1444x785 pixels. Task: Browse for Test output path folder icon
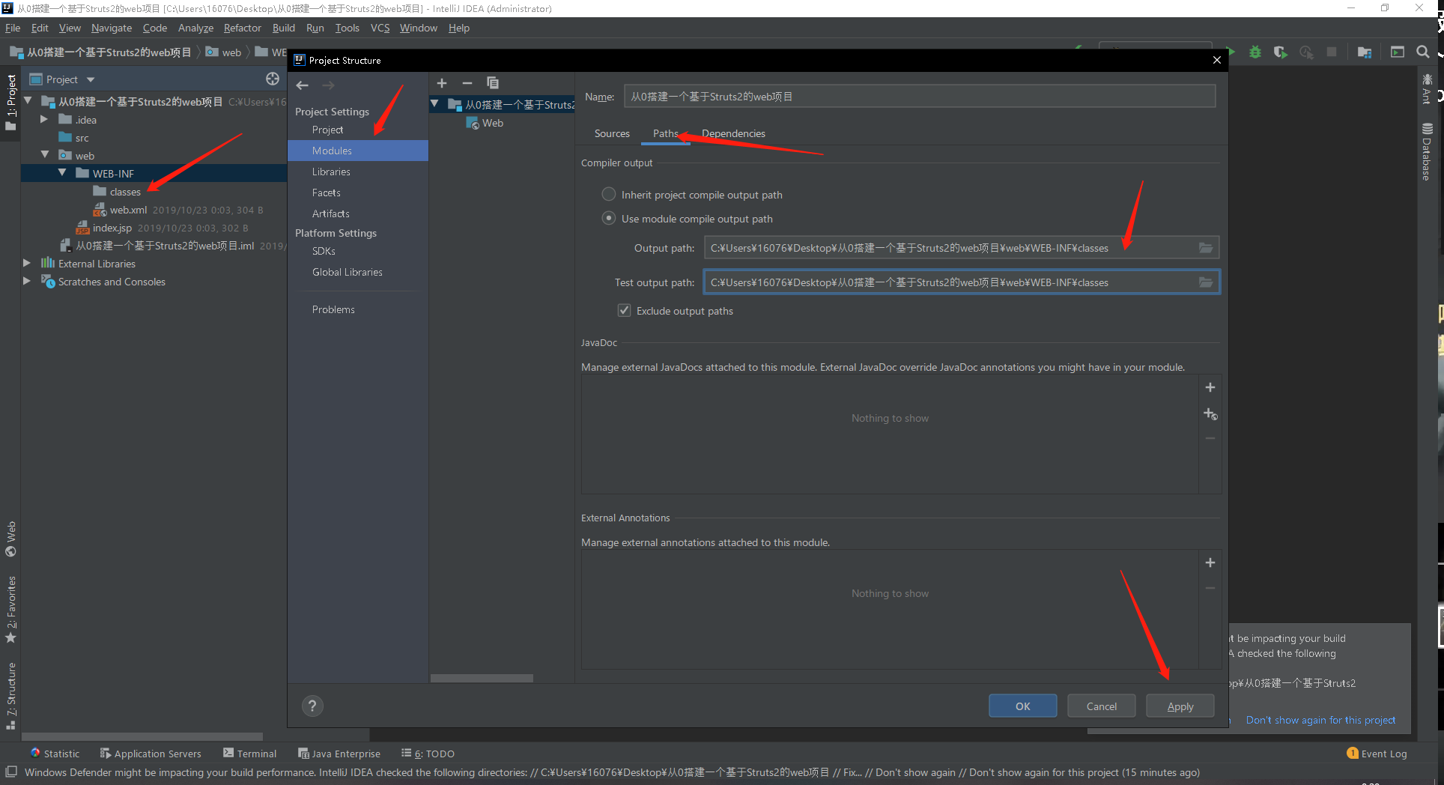(x=1206, y=282)
